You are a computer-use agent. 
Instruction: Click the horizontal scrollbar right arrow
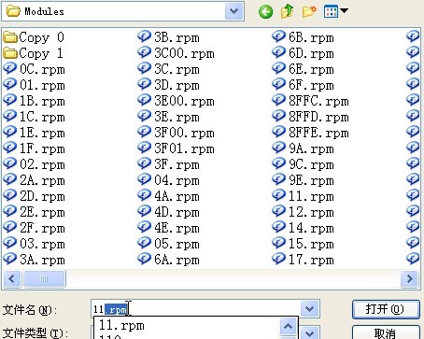pos(410,278)
